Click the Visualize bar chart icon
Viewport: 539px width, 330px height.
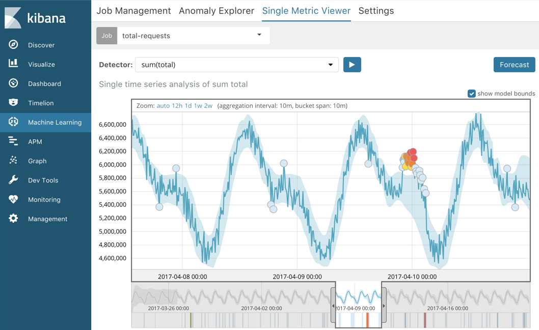coord(13,64)
